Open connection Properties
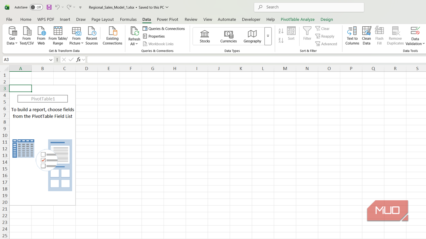This screenshot has width=426, height=239. pyautogui.click(x=154, y=36)
